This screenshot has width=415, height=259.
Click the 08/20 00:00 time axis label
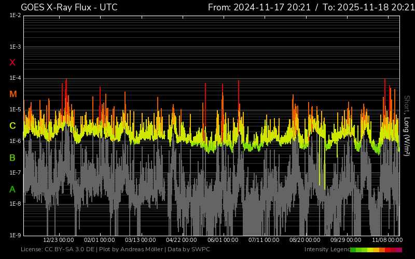tap(305, 240)
